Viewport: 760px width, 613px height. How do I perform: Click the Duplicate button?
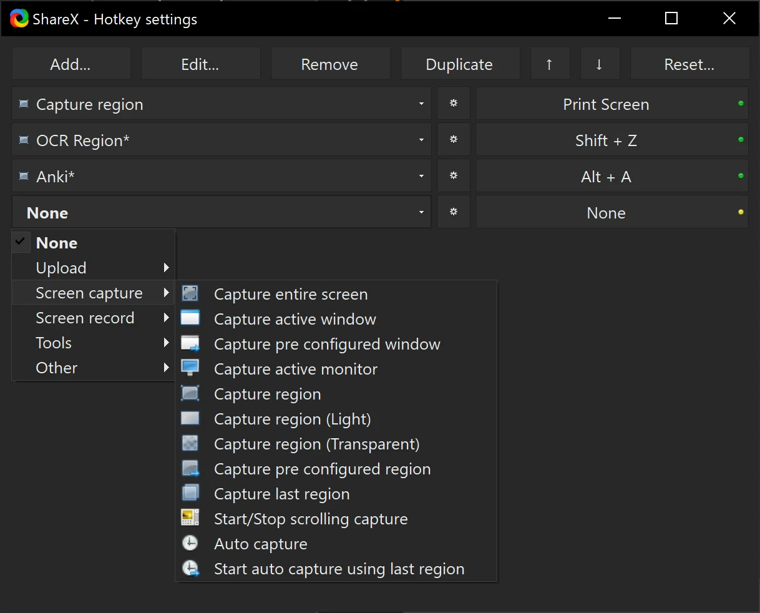(x=459, y=63)
